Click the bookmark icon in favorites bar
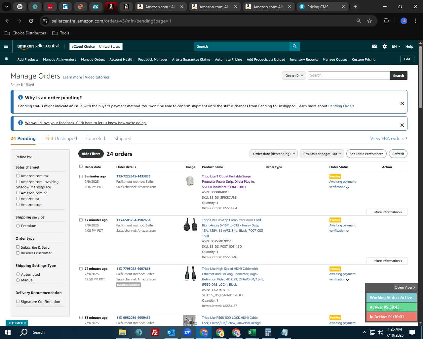The height and width of the screenshot is (339, 423). 6,59
